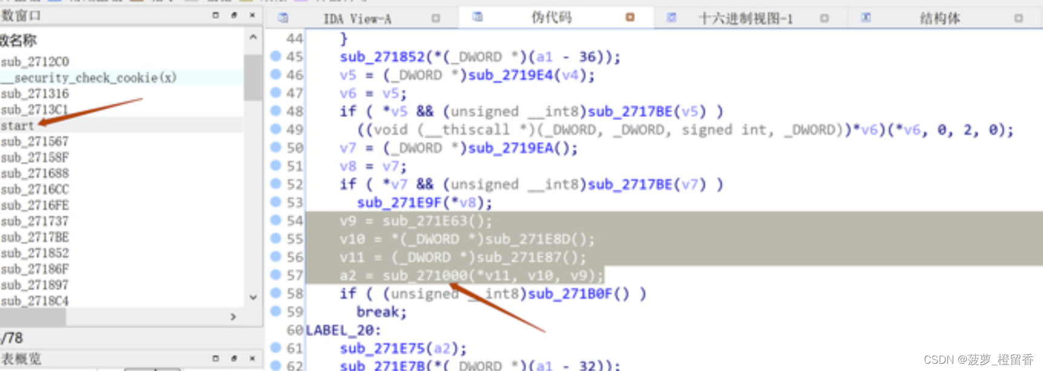Close the 结构体 tab

pyautogui.click(x=1019, y=18)
